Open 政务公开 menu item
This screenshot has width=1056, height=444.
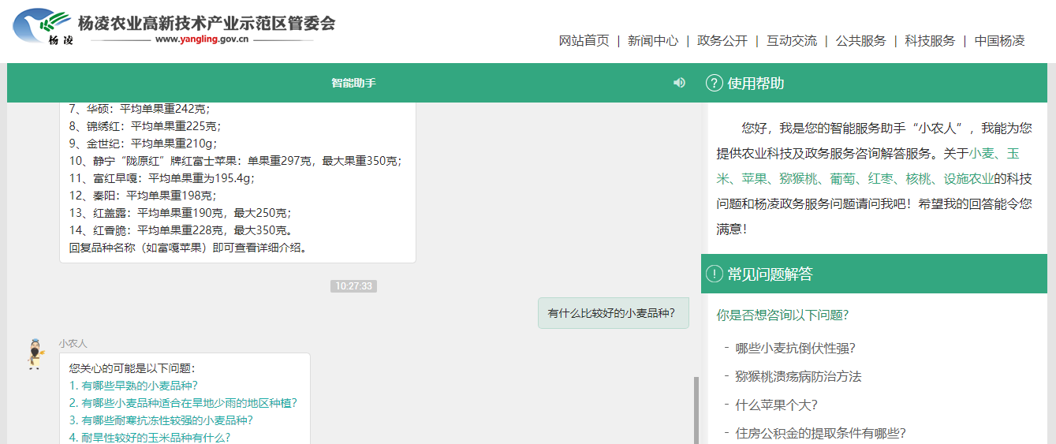(x=722, y=41)
